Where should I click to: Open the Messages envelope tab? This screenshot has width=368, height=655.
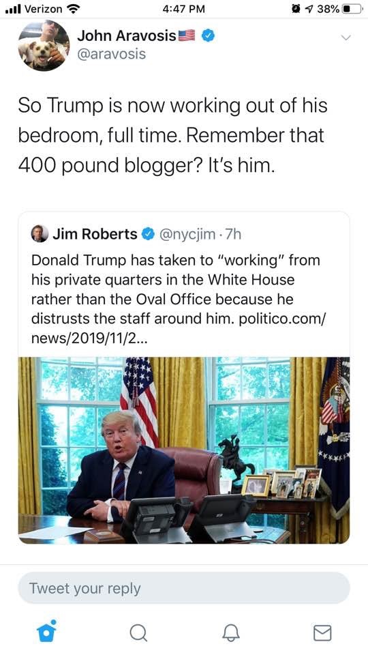point(322,632)
